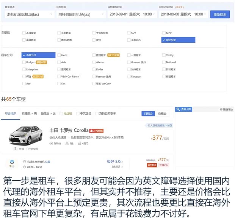Click the location pin icon beside 机场外
This screenshot has width=235, height=220.
pyautogui.click(x=24, y=162)
